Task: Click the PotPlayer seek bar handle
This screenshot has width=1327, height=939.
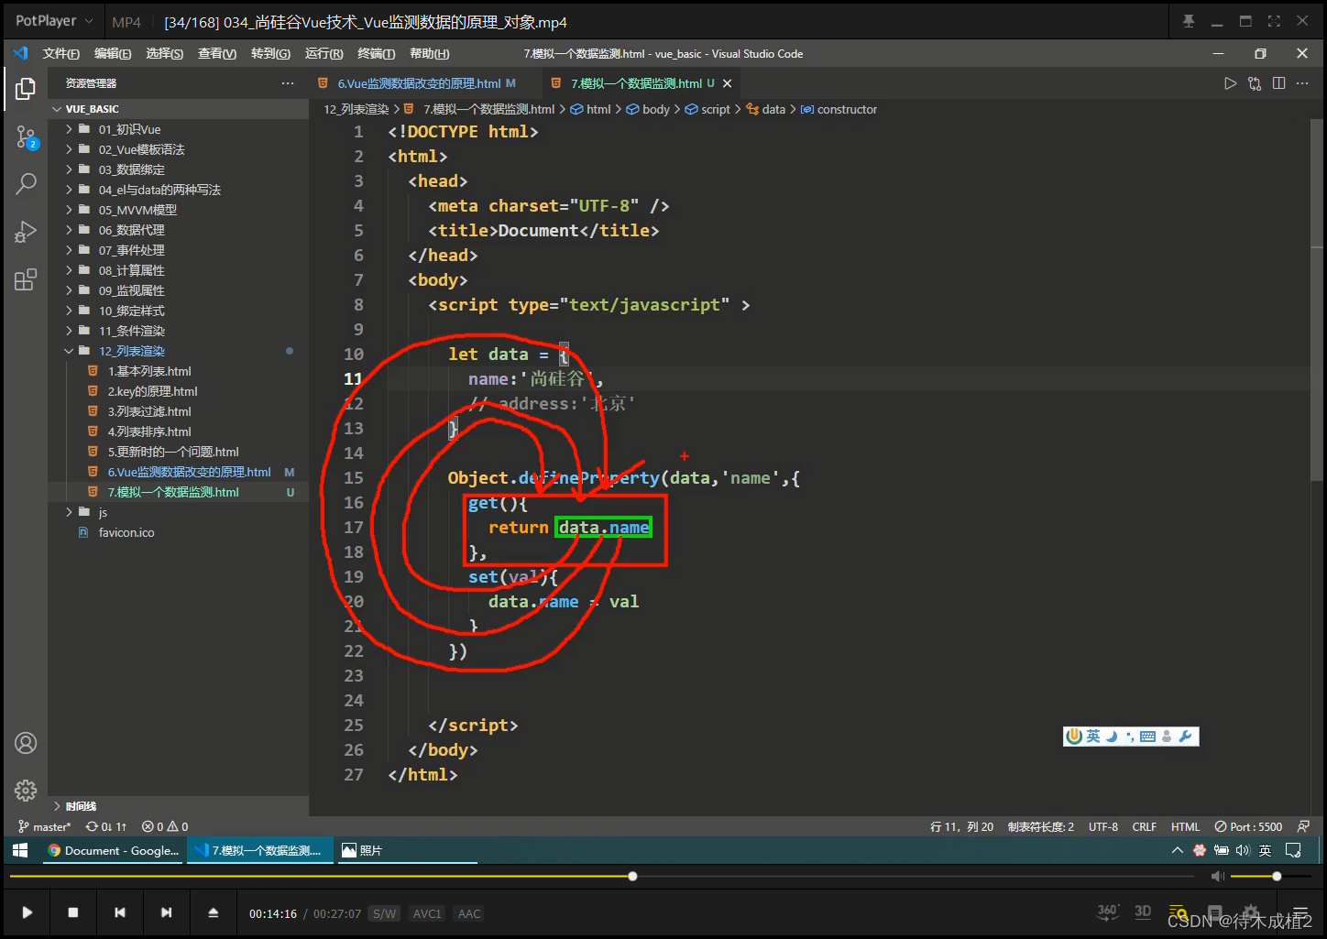Action: click(632, 877)
